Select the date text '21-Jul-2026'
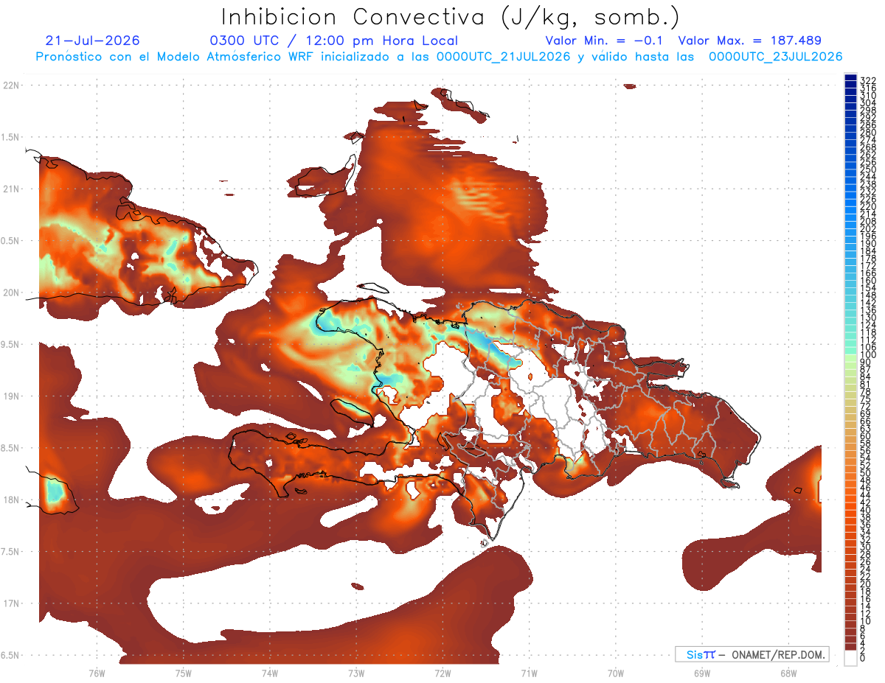This screenshot has width=885, height=683. point(92,41)
